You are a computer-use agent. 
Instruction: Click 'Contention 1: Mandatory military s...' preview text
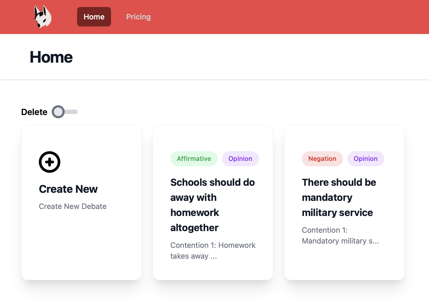tap(340, 235)
